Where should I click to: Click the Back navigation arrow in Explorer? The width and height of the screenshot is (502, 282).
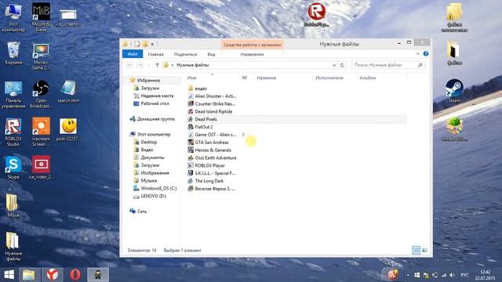click(129, 65)
